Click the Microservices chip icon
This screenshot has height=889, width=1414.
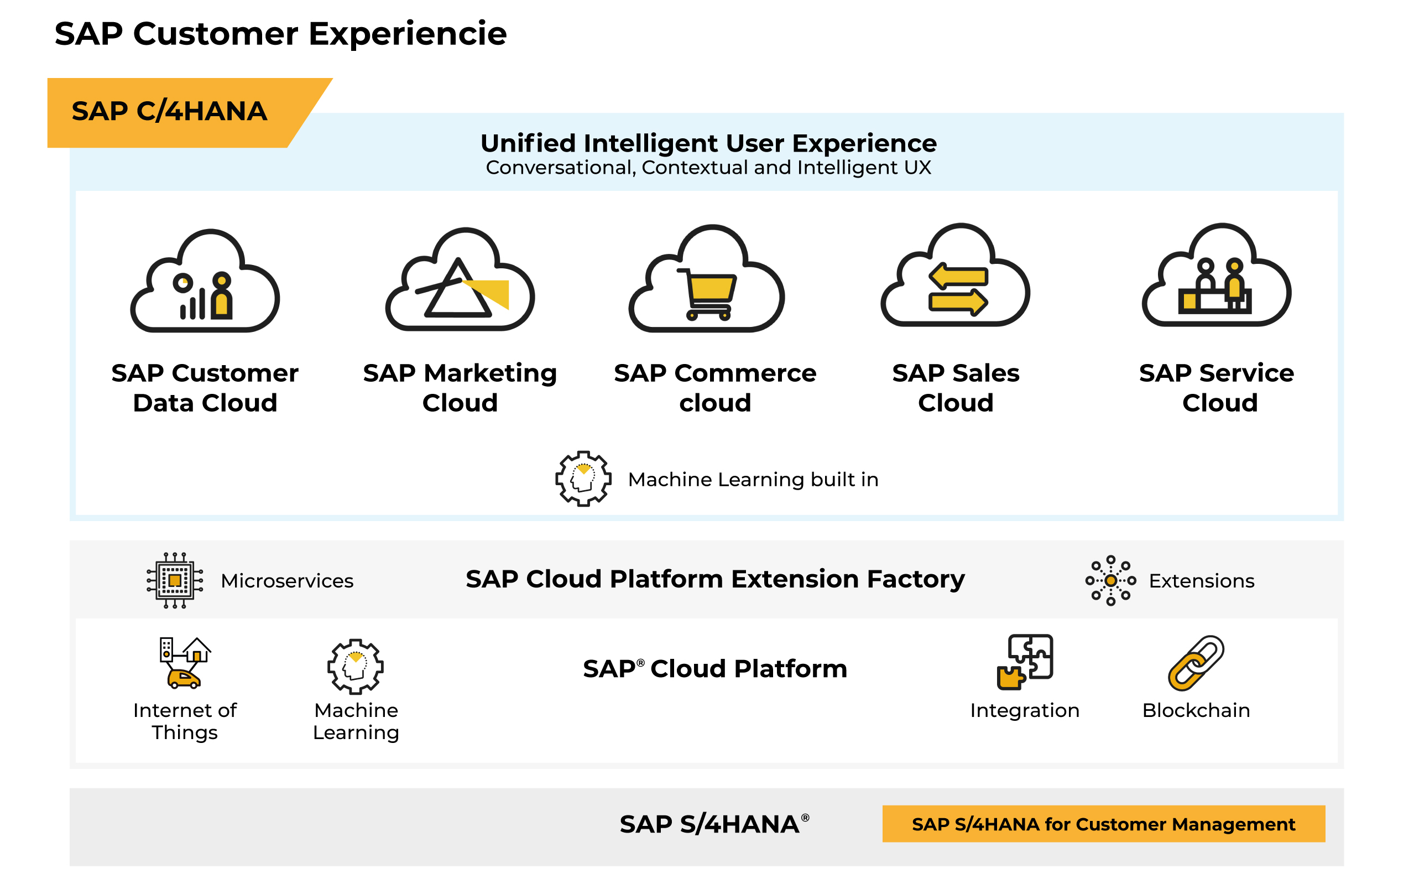175,580
